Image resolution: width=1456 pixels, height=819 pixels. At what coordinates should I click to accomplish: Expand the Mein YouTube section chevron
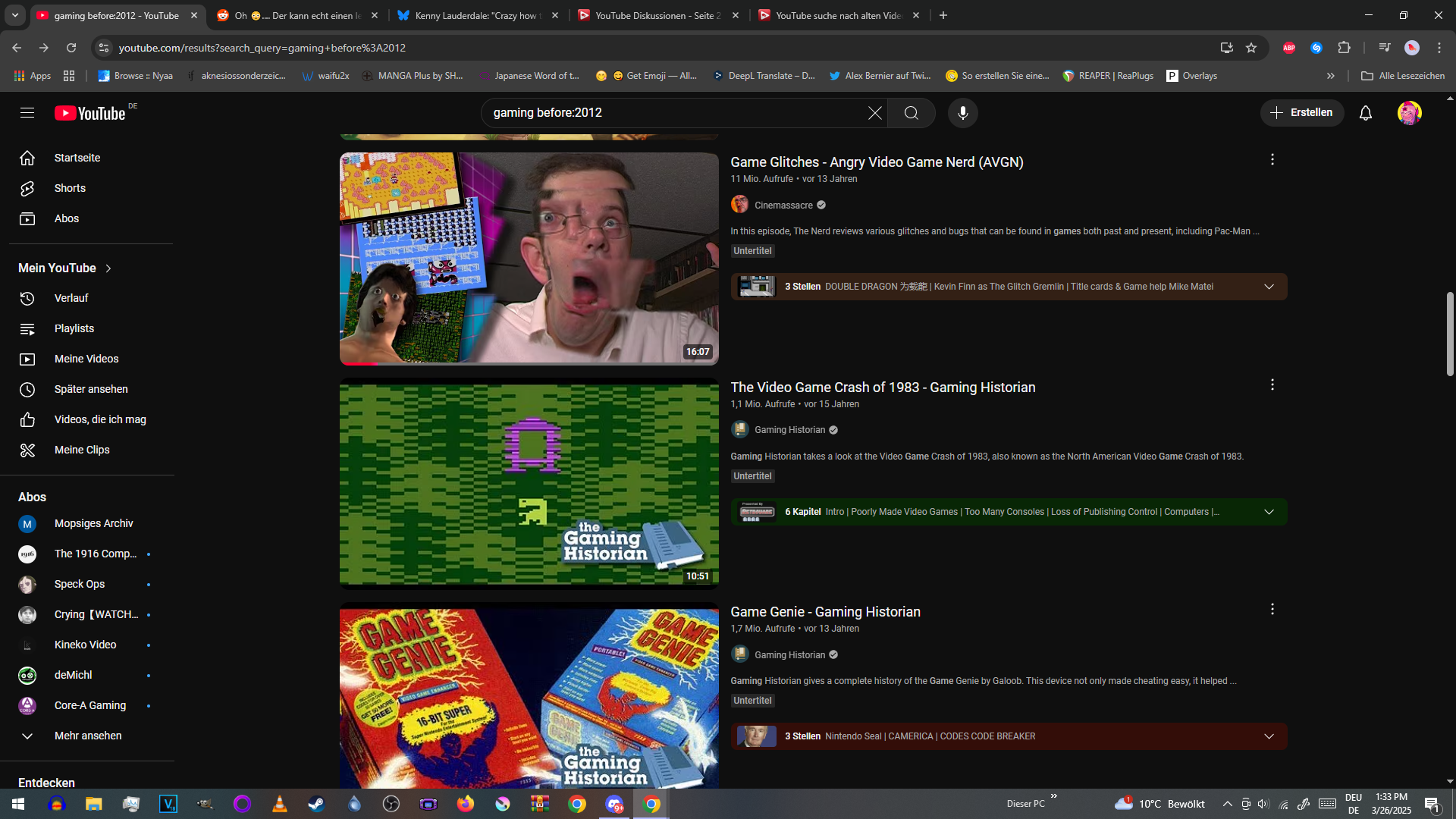(108, 268)
